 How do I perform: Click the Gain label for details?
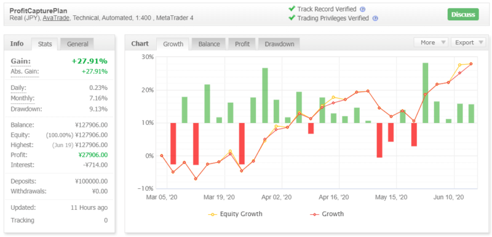click(21, 61)
